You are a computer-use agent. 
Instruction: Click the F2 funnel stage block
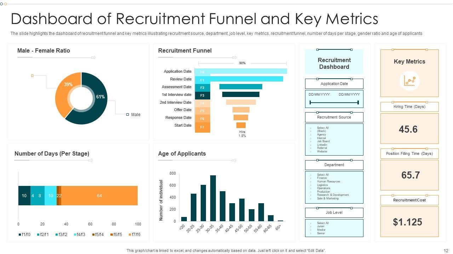coord(202,87)
